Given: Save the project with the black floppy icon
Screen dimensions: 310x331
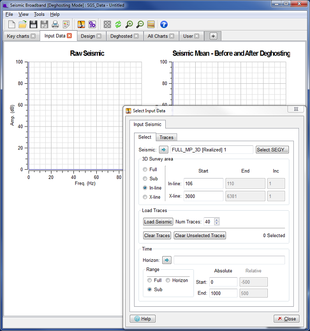Looking at the screenshot, I should tap(33, 24).
